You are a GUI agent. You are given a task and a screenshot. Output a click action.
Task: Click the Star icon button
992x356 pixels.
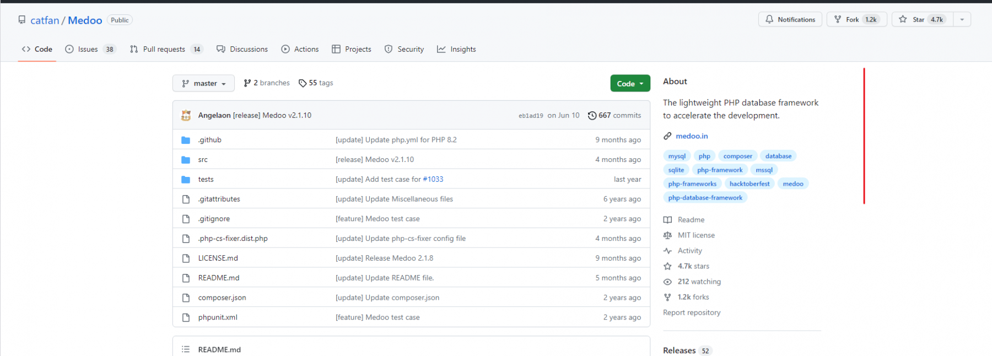[x=903, y=19]
